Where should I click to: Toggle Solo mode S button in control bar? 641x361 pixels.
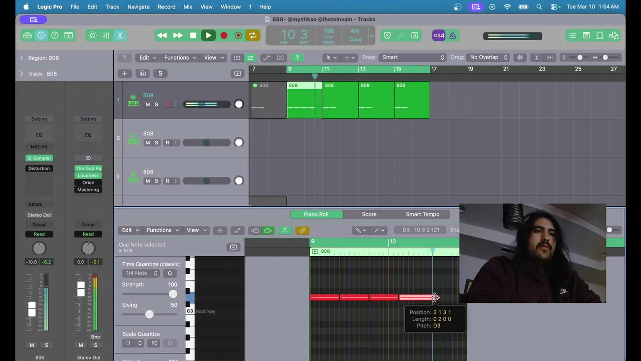click(415, 36)
